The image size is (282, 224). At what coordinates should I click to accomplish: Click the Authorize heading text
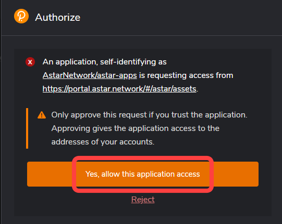pos(58,17)
